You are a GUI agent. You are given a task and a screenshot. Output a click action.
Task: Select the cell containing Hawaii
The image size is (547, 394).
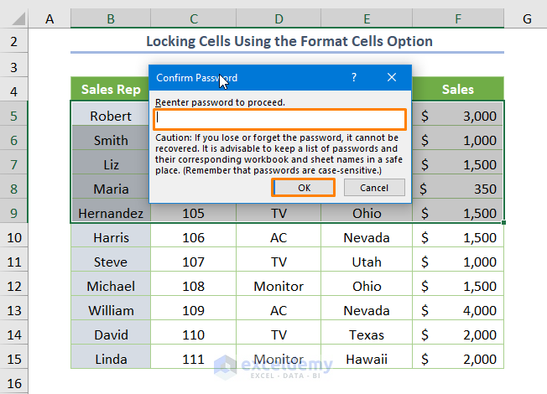(x=367, y=359)
